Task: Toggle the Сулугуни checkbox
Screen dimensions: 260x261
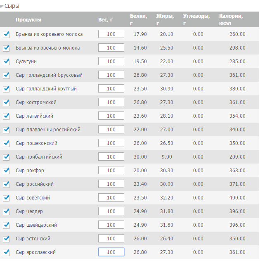Action: pos(6,62)
